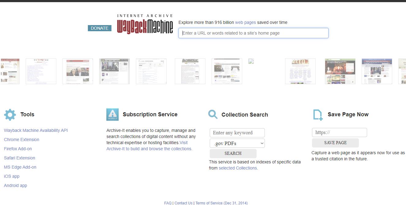Open the thumbnail with ULTIMATE header
Viewport: 406px width, 205px height.
[x=190, y=71]
